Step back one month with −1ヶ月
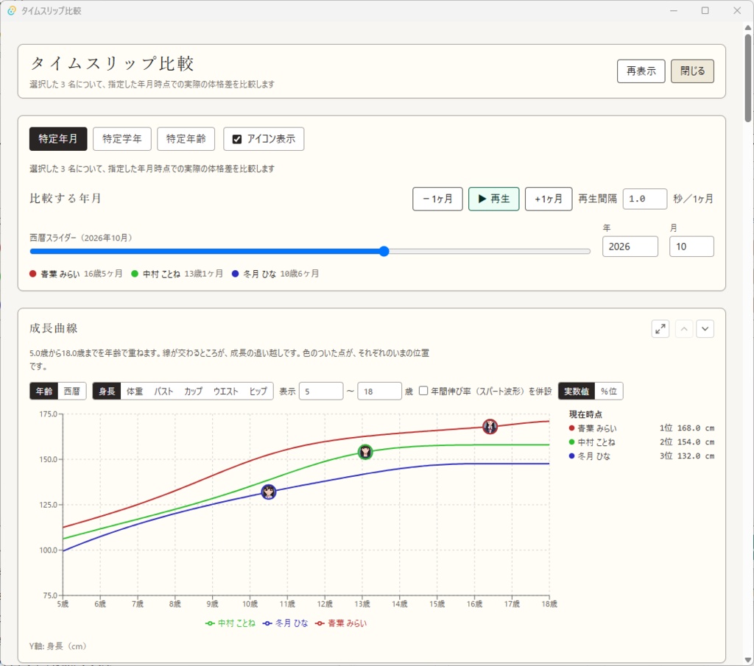 point(437,199)
